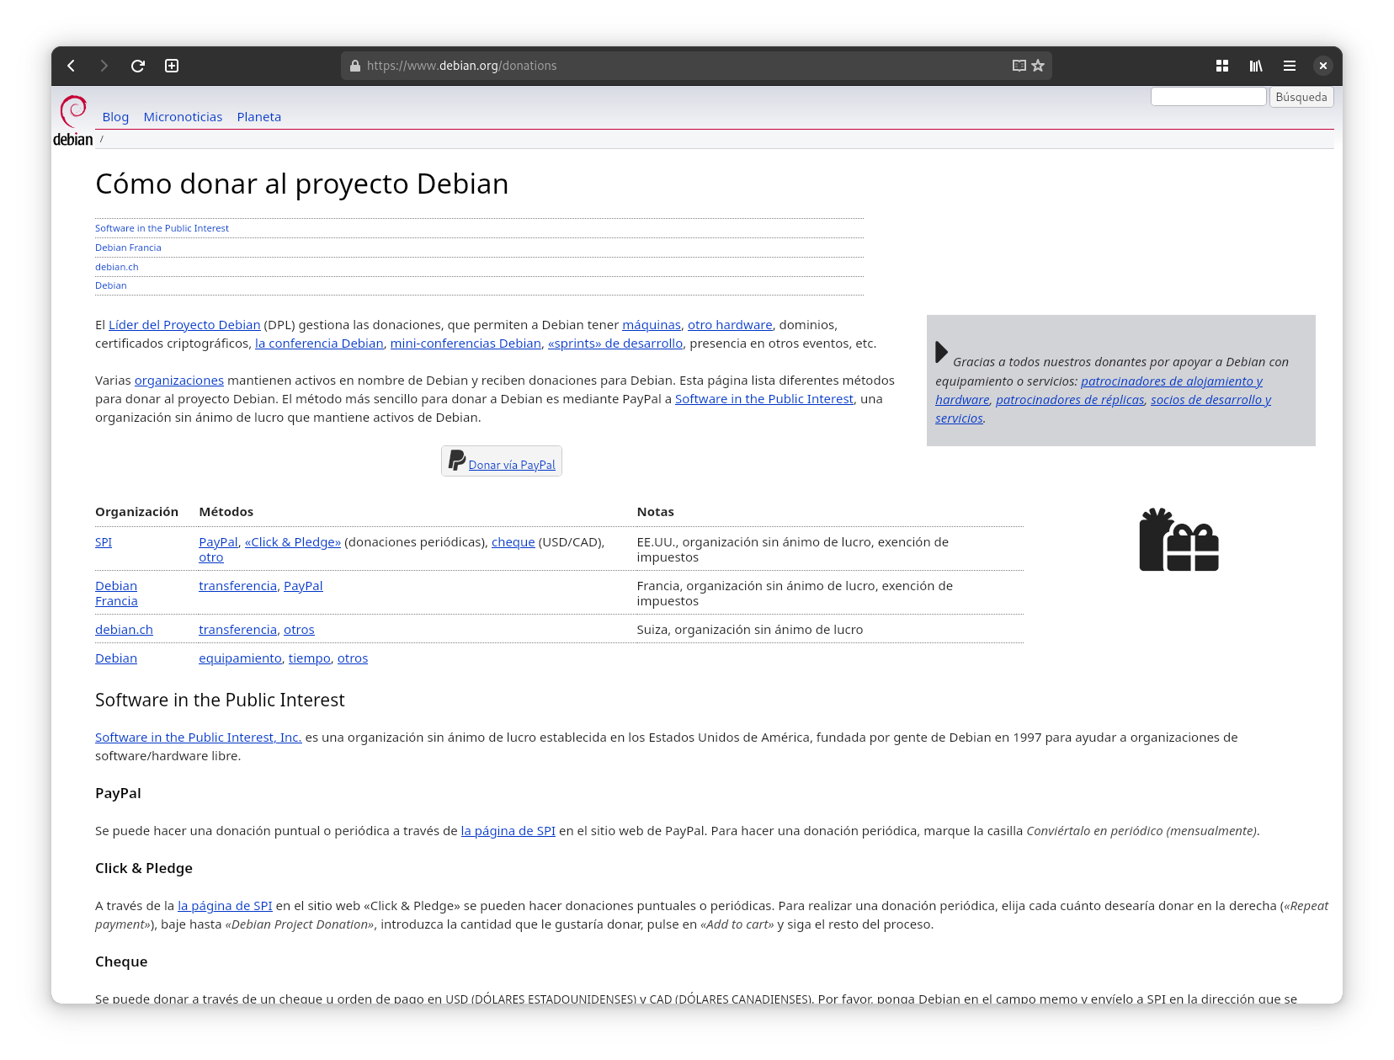Click the Notas column header
Image resolution: width=1394 pixels, height=1060 pixels.
[656, 512]
